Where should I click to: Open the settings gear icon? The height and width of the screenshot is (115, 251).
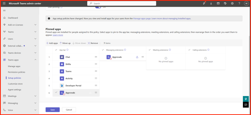coord(232,3)
